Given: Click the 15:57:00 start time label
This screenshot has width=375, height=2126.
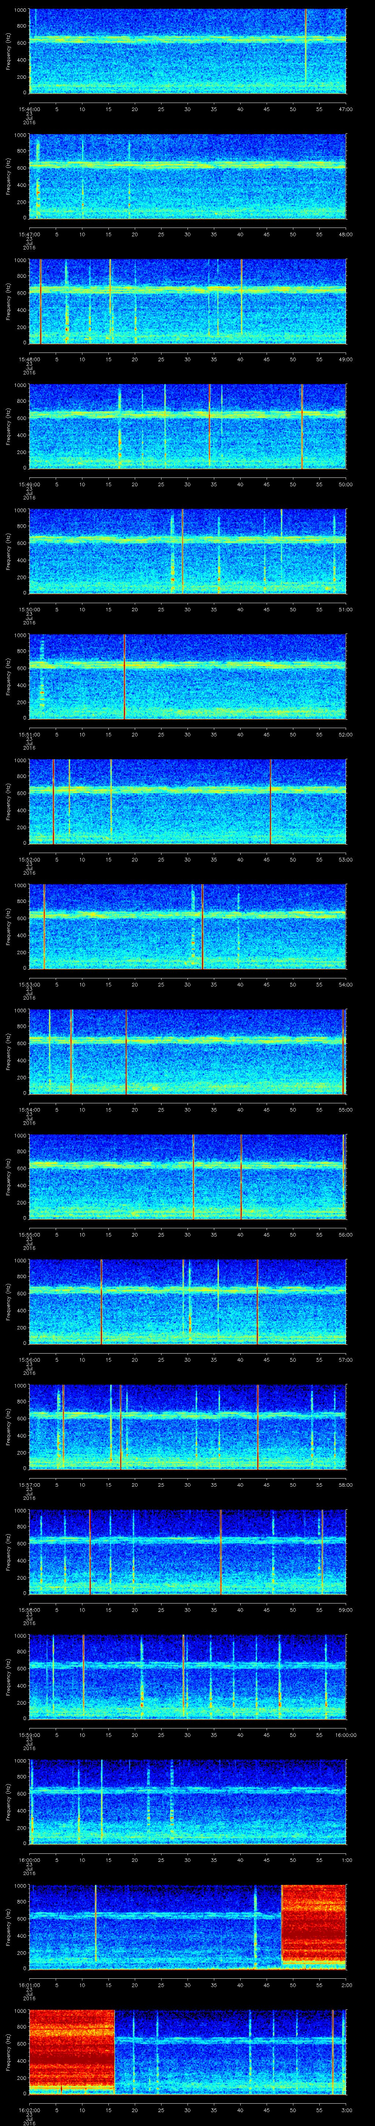Looking at the screenshot, I should click(x=30, y=1485).
